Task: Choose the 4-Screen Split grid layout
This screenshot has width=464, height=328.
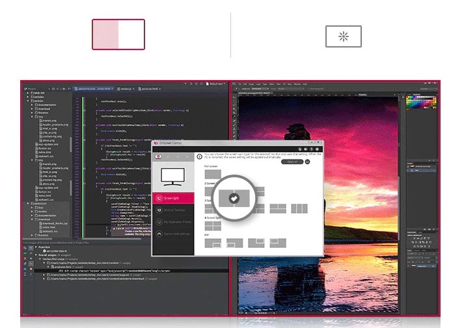Action: [213, 226]
